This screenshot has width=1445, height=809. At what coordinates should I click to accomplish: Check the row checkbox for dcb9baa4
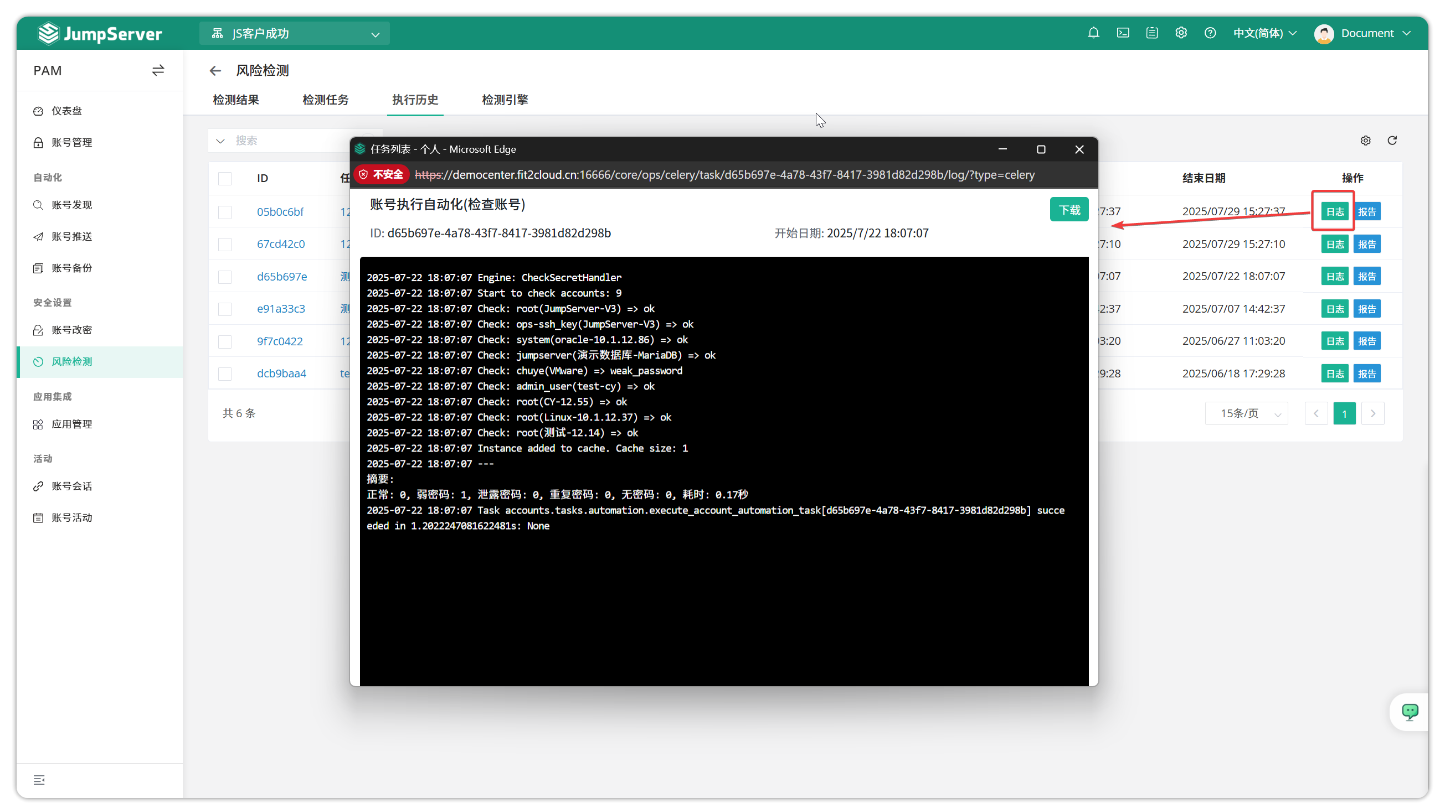225,374
